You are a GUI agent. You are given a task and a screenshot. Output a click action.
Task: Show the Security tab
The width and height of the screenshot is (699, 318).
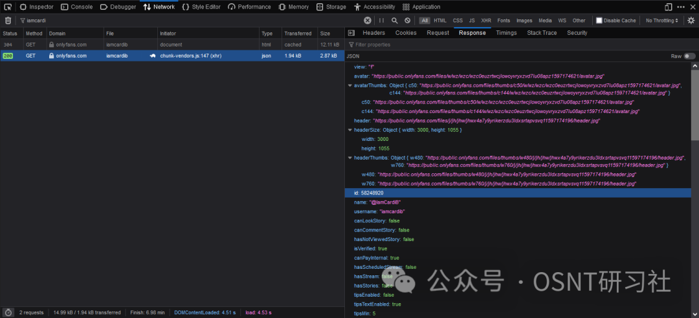(x=577, y=32)
